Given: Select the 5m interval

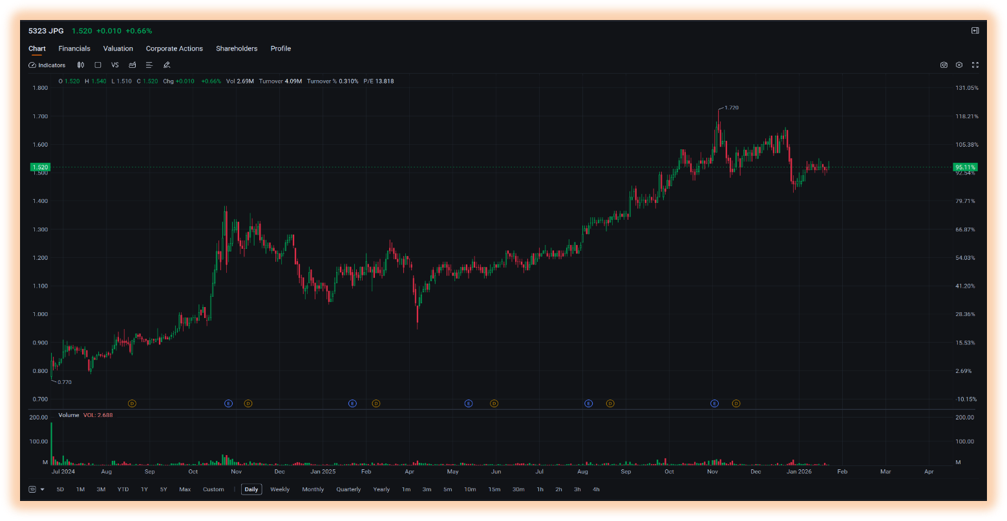Looking at the screenshot, I should click(447, 489).
